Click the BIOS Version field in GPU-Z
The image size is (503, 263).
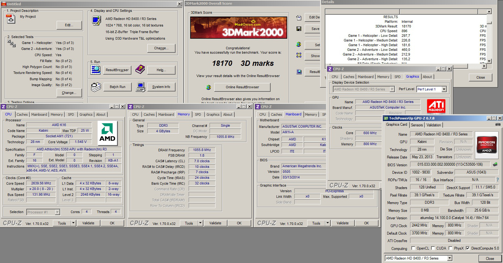450,164
